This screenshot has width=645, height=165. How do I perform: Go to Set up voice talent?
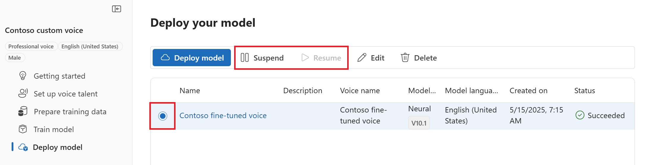coord(65,94)
